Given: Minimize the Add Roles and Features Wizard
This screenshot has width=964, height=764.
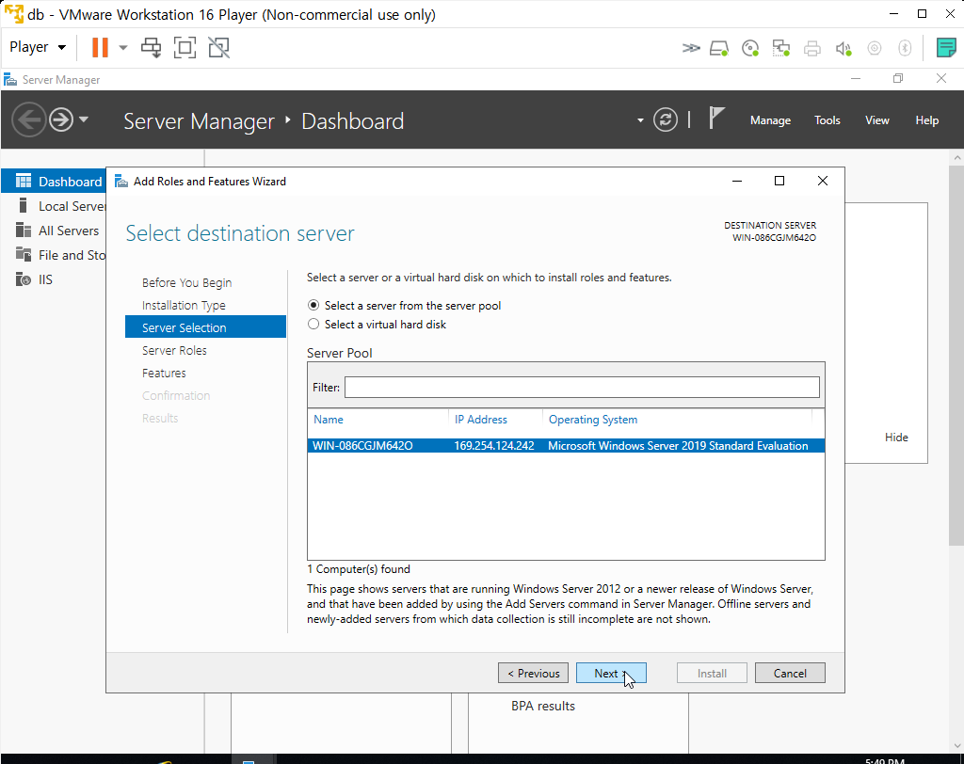Looking at the screenshot, I should click(x=736, y=181).
